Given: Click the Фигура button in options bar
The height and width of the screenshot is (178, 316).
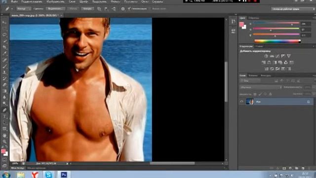Looking at the screenshot, I should [87, 9].
